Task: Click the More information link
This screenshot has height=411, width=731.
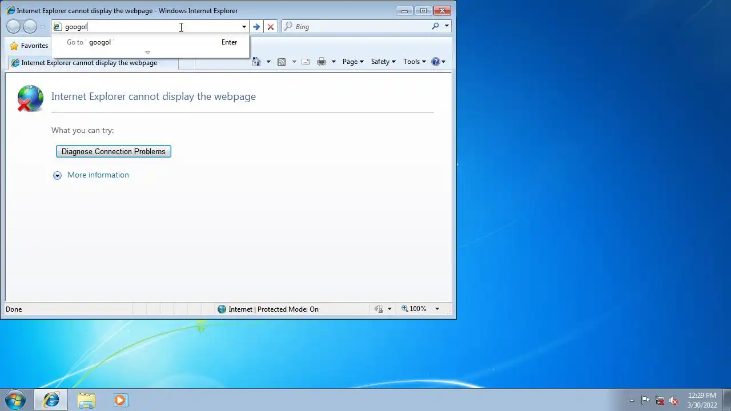Action: point(98,175)
